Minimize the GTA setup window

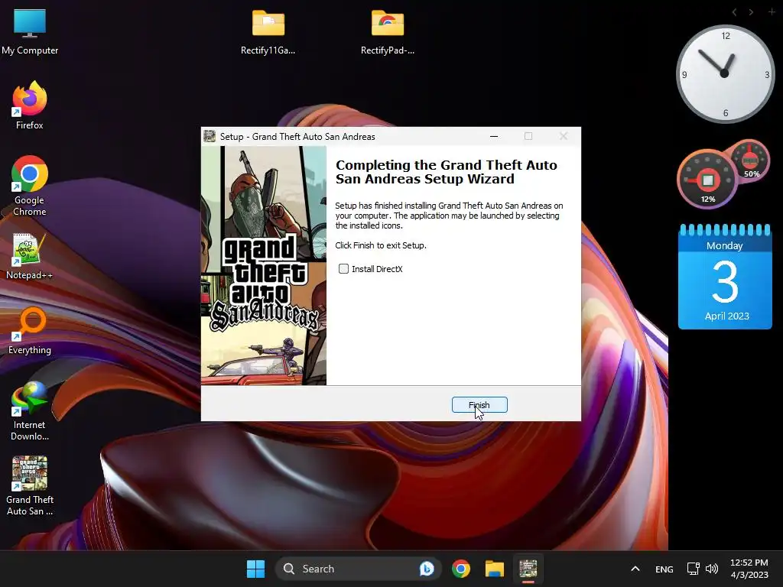tap(494, 136)
